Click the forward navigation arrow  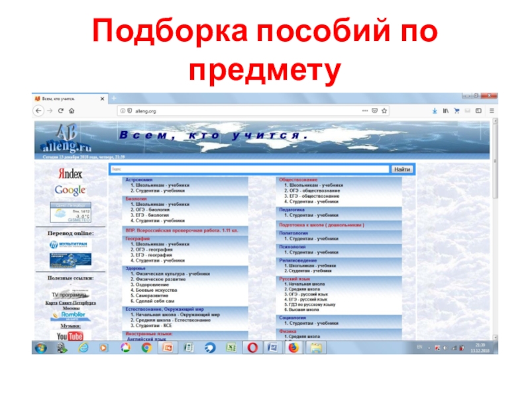[50, 110]
